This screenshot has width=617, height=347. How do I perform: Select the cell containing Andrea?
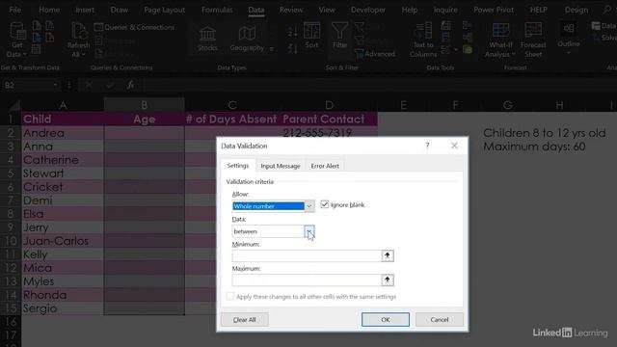(63, 133)
